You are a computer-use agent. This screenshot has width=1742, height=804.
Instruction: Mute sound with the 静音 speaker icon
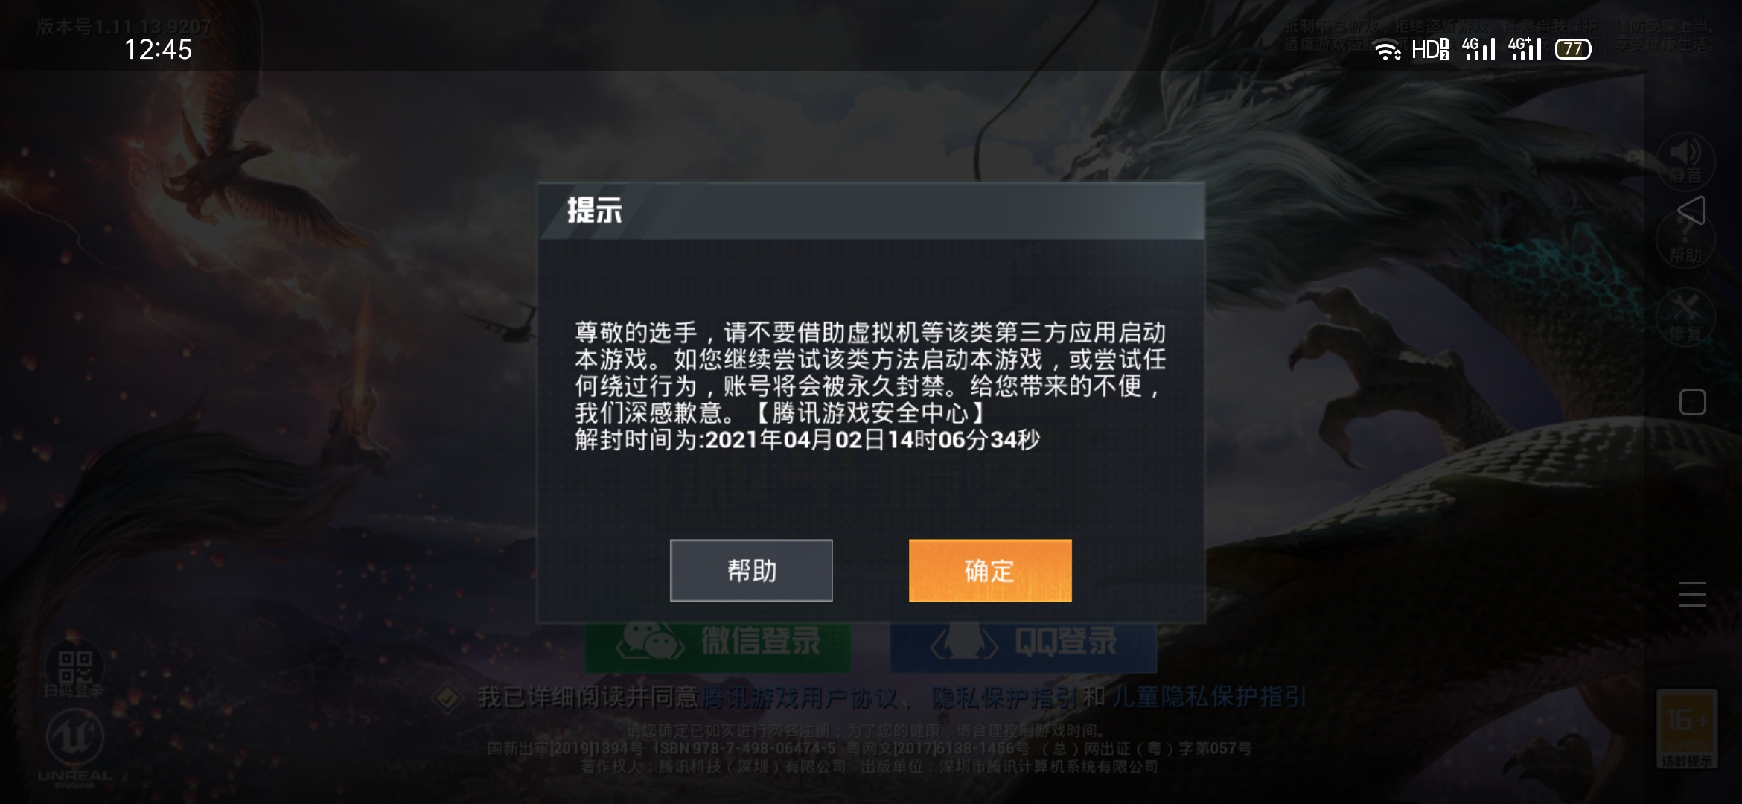point(1685,161)
